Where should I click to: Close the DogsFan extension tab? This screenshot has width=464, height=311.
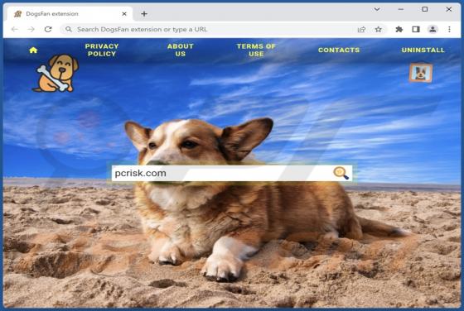(x=124, y=14)
